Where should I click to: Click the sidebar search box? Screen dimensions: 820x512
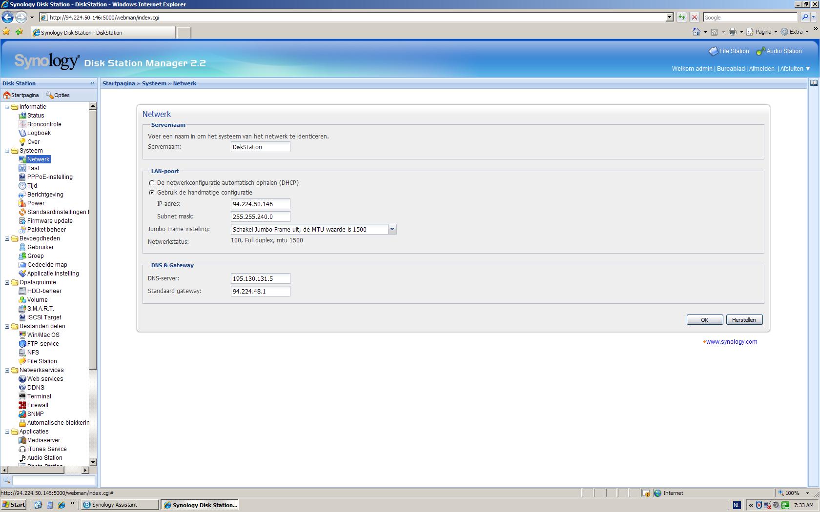53,480
